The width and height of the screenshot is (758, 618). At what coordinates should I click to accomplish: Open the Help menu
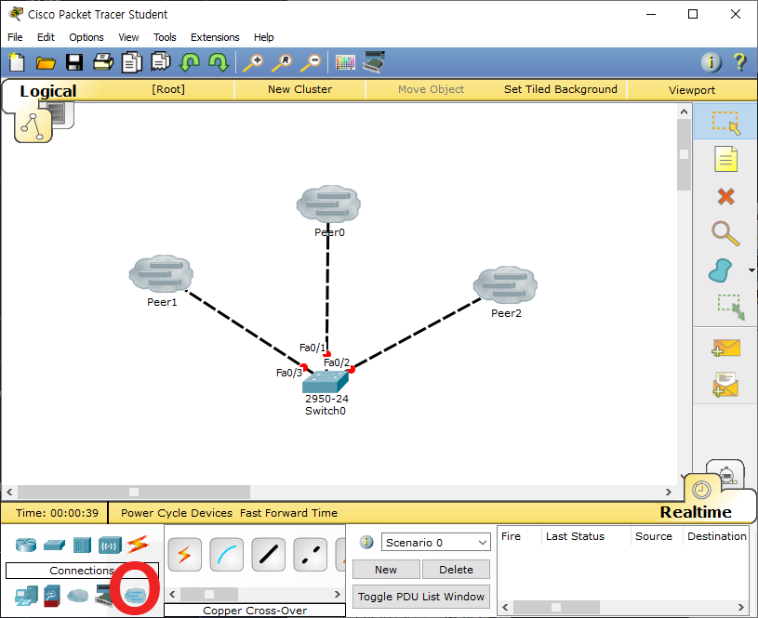pos(264,37)
